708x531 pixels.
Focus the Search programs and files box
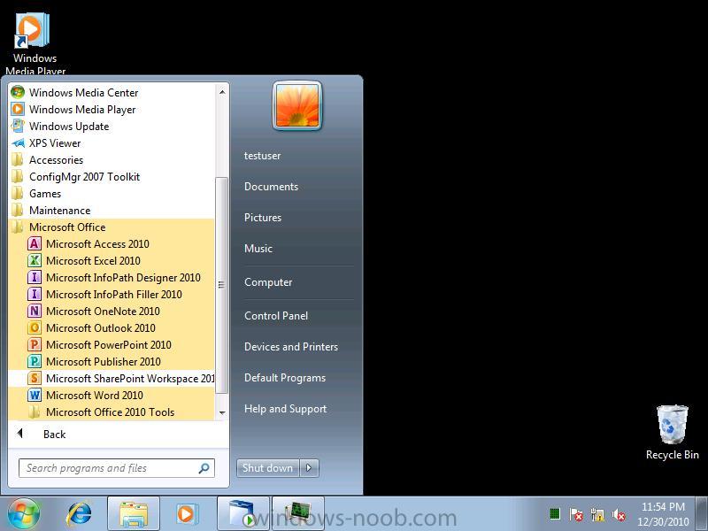[x=117, y=468]
